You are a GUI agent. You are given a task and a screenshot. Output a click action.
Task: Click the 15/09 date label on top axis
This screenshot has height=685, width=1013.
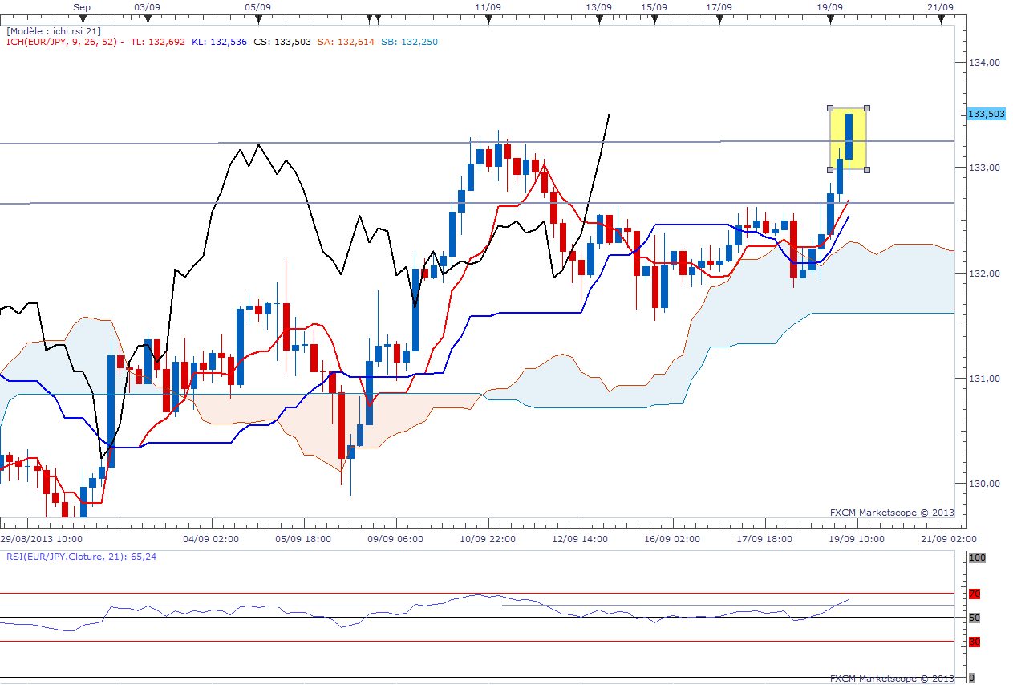click(654, 6)
